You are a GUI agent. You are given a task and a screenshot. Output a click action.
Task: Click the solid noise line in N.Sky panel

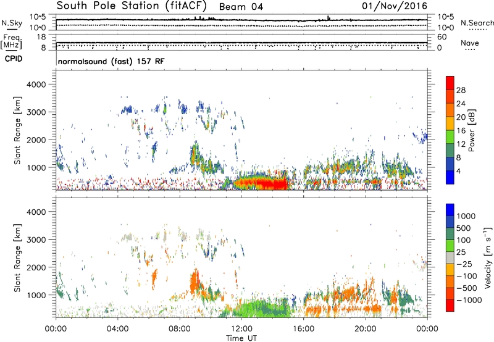(241, 20)
